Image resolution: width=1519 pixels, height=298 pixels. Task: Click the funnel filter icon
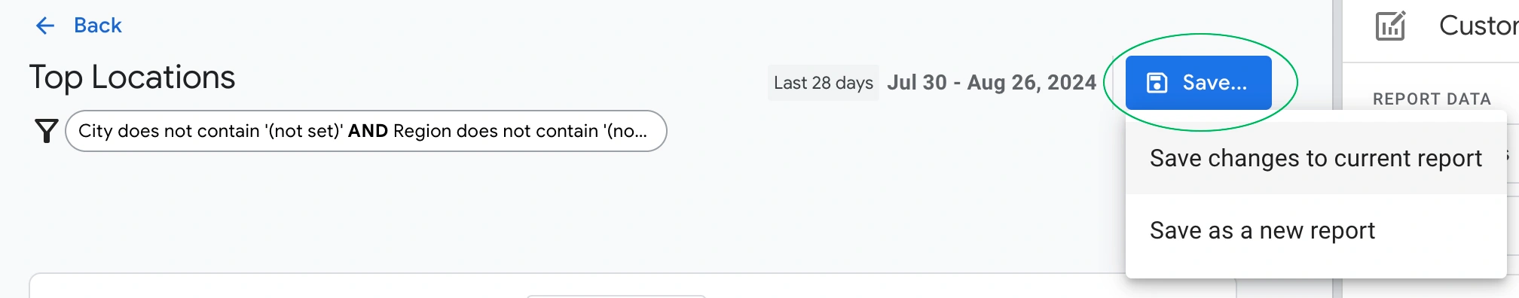(47, 131)
